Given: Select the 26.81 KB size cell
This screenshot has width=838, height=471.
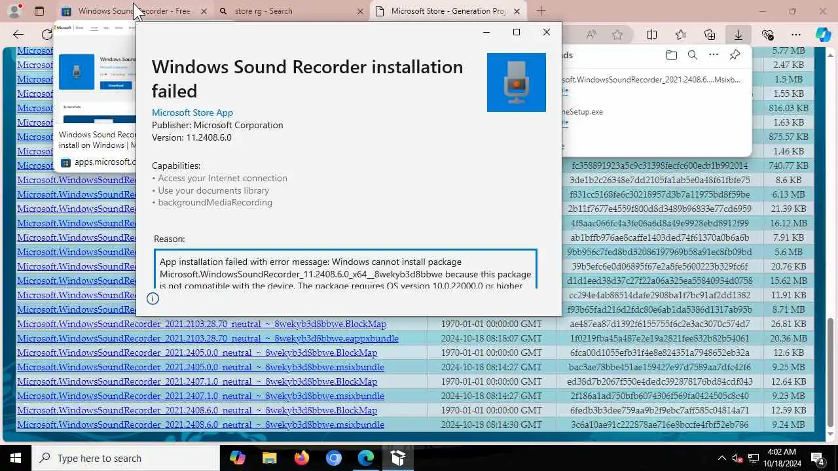Looking at the screenshot, I should point(788,324).
